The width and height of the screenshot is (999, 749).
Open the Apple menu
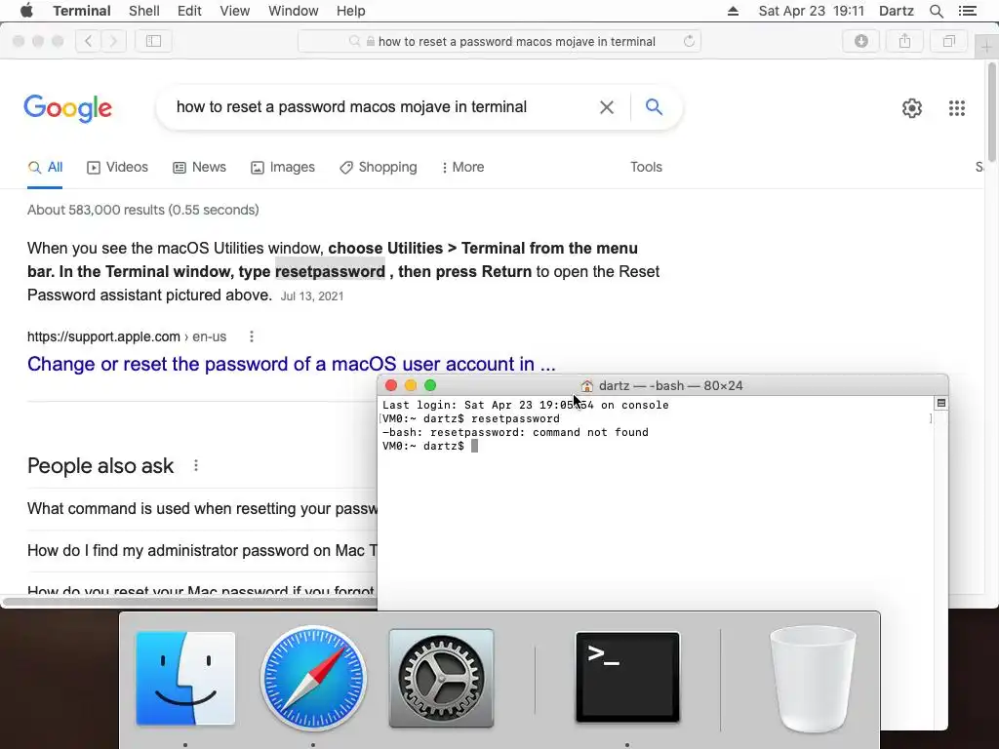tap(26, 11)
